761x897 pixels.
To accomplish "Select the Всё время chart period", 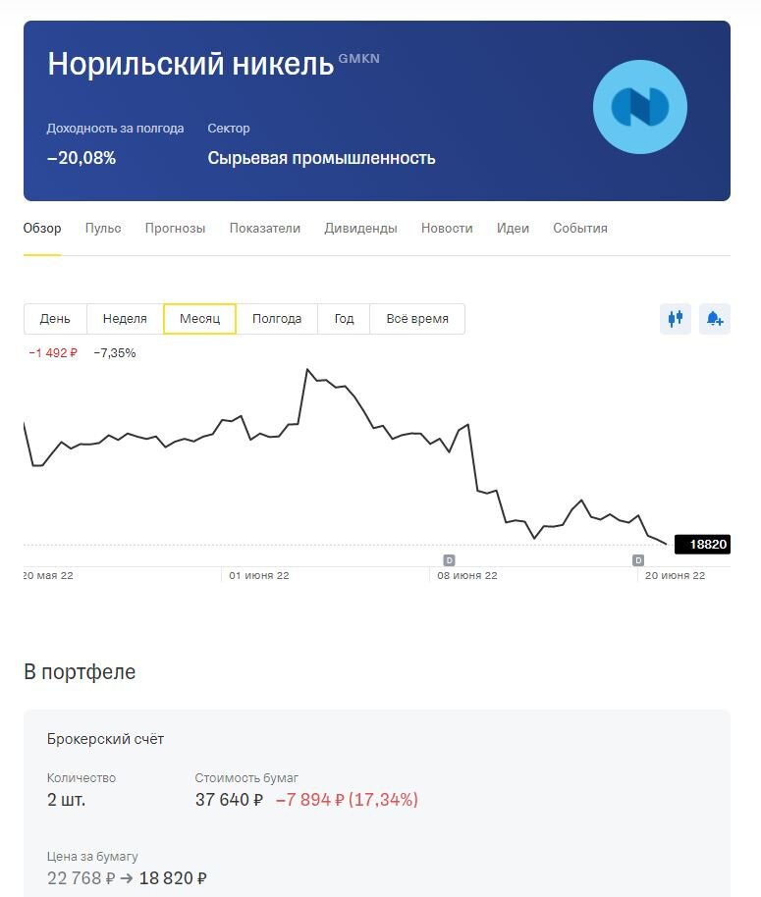I will tap(417, 318).
